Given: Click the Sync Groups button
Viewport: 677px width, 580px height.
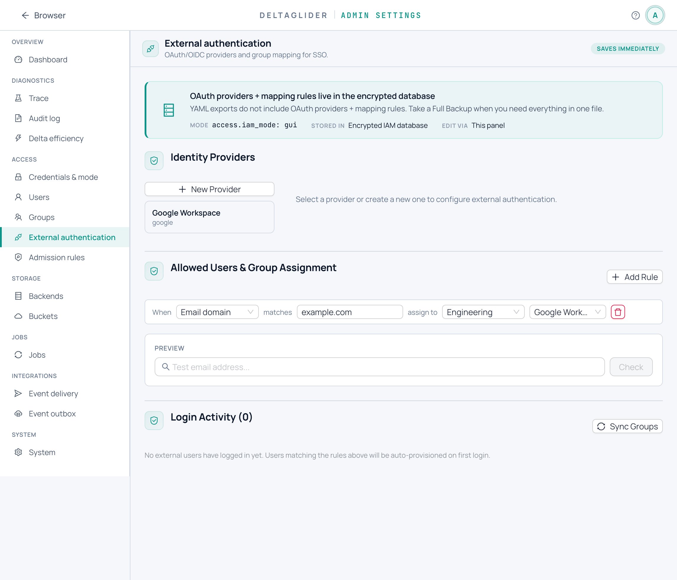Looking at the screenshot, I should [627, 426].
